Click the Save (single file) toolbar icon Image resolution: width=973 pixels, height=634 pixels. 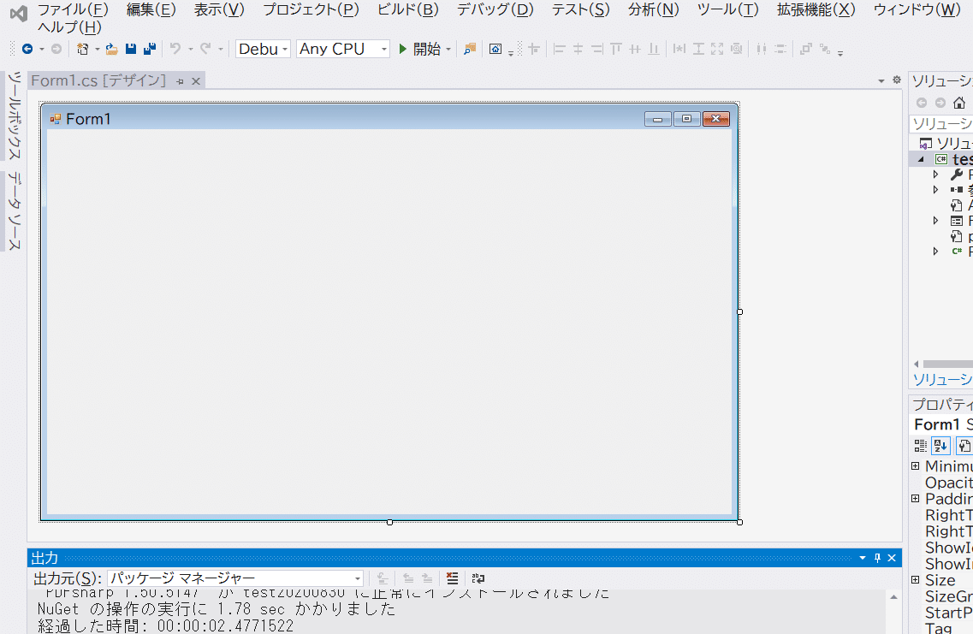[131, 49]
